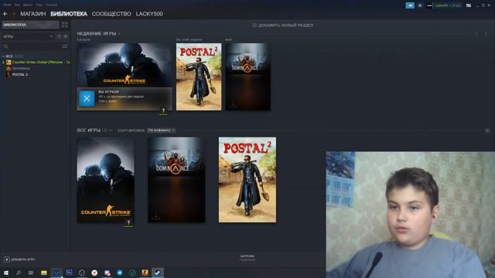
Task: Expand the НЕДАВНИЕ ИГРЫ shelf dropdown
Action: point(119,33)
